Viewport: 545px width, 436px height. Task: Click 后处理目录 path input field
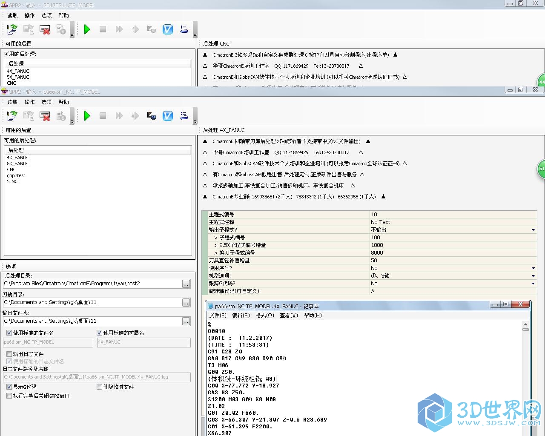(92, 284)
